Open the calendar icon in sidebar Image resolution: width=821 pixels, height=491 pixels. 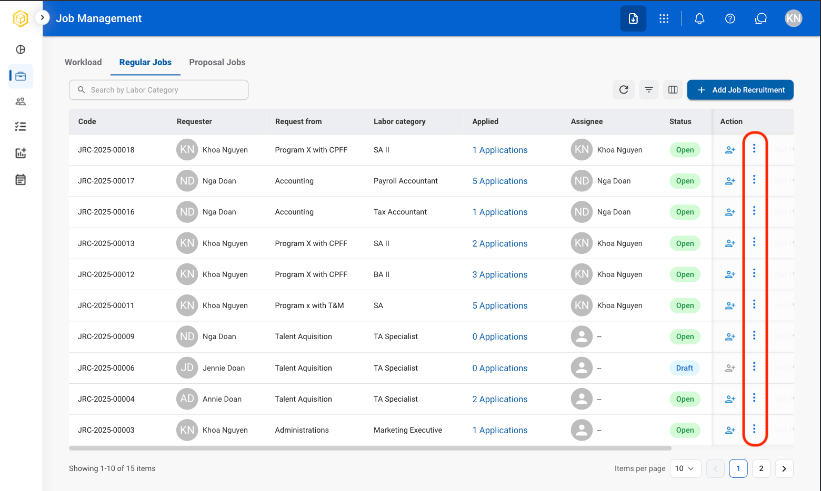(21, 180)
